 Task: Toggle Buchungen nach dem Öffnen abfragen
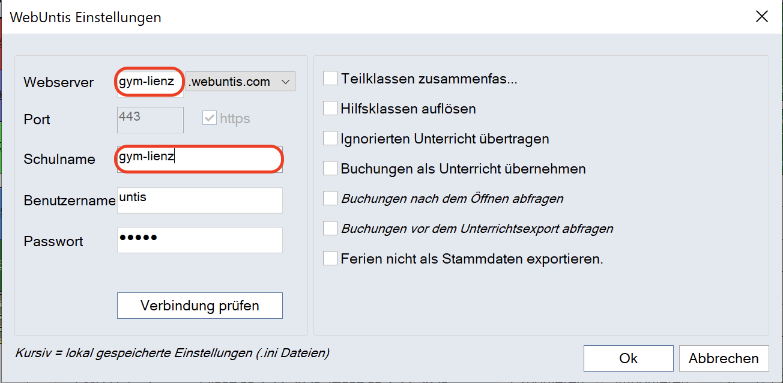[x=330, y=198]
